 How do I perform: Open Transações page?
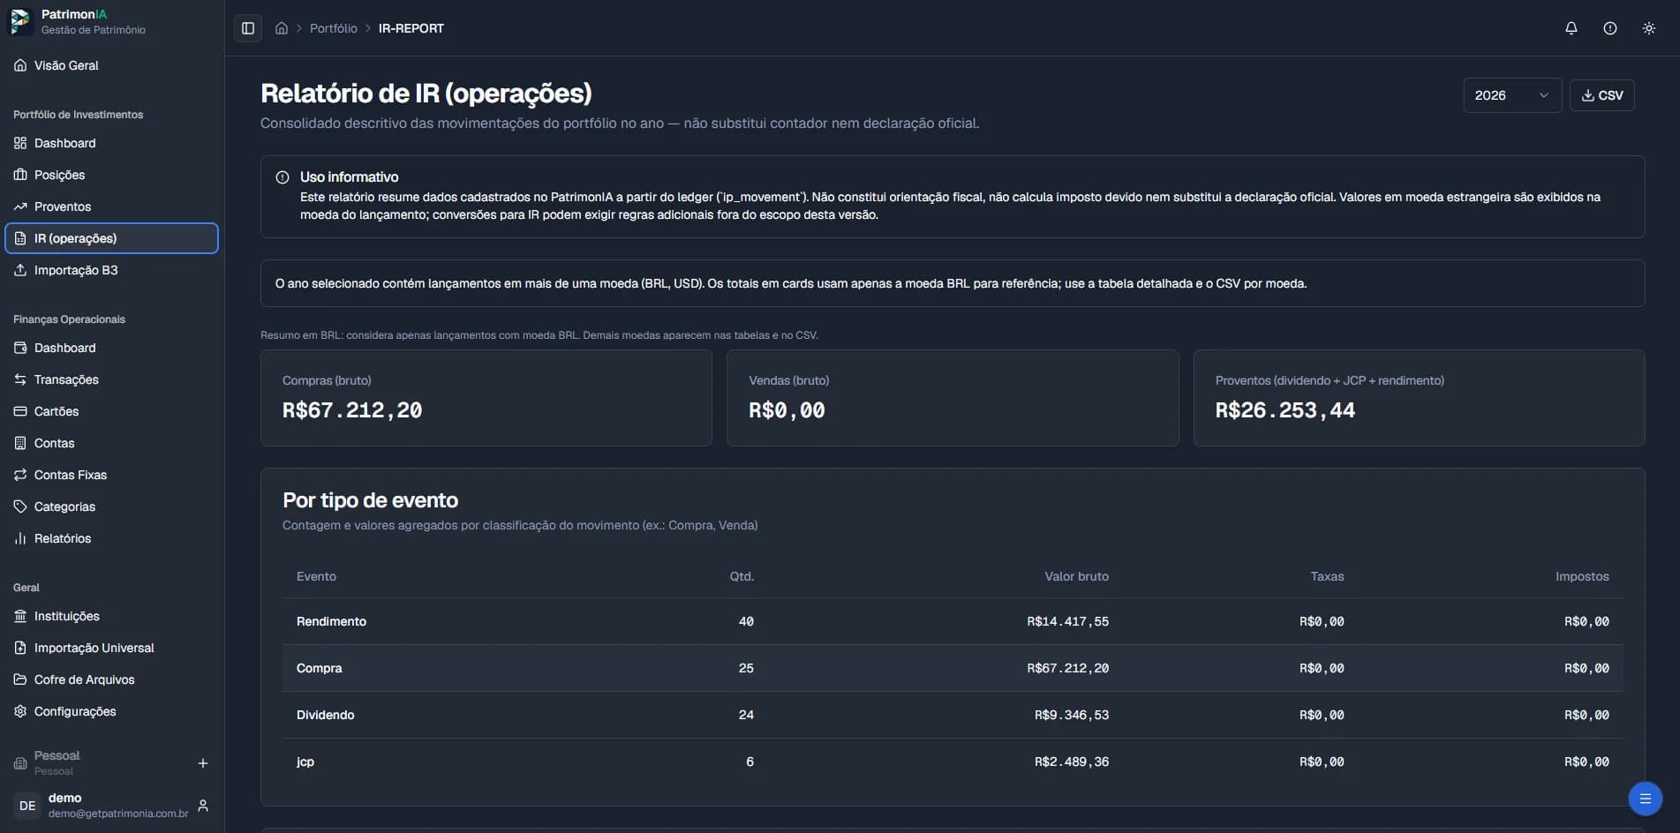[x=111, y=379]
